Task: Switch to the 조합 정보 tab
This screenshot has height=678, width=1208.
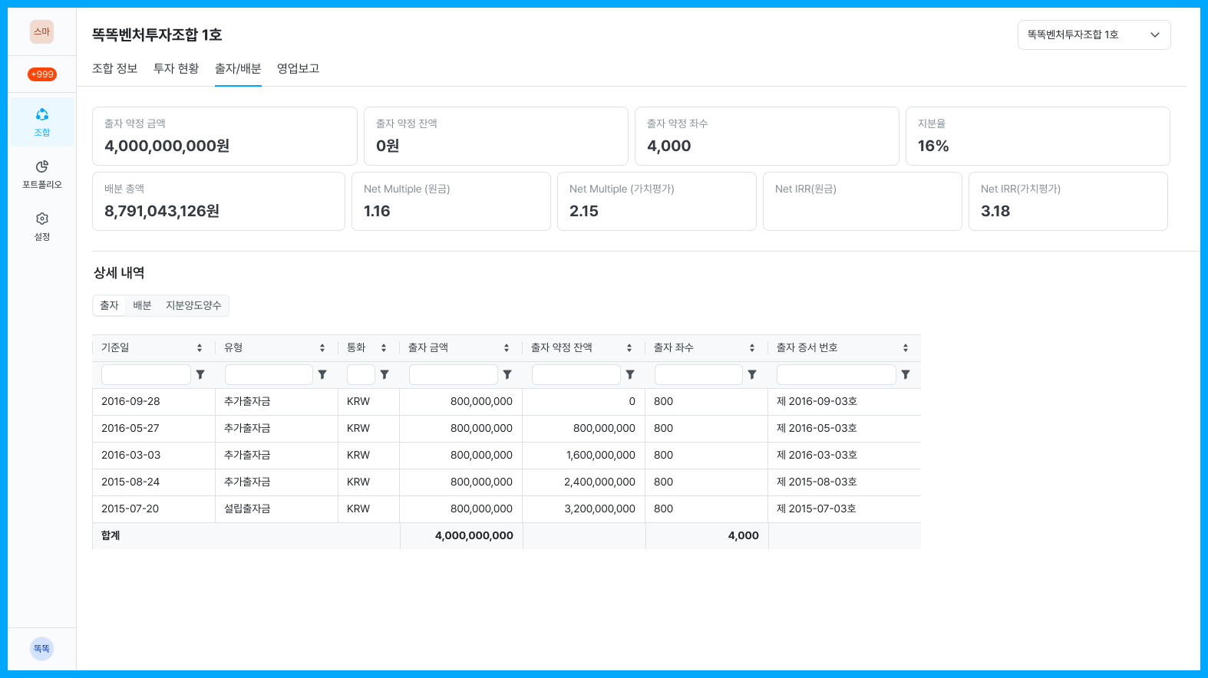Action: (x=115, y=68)
